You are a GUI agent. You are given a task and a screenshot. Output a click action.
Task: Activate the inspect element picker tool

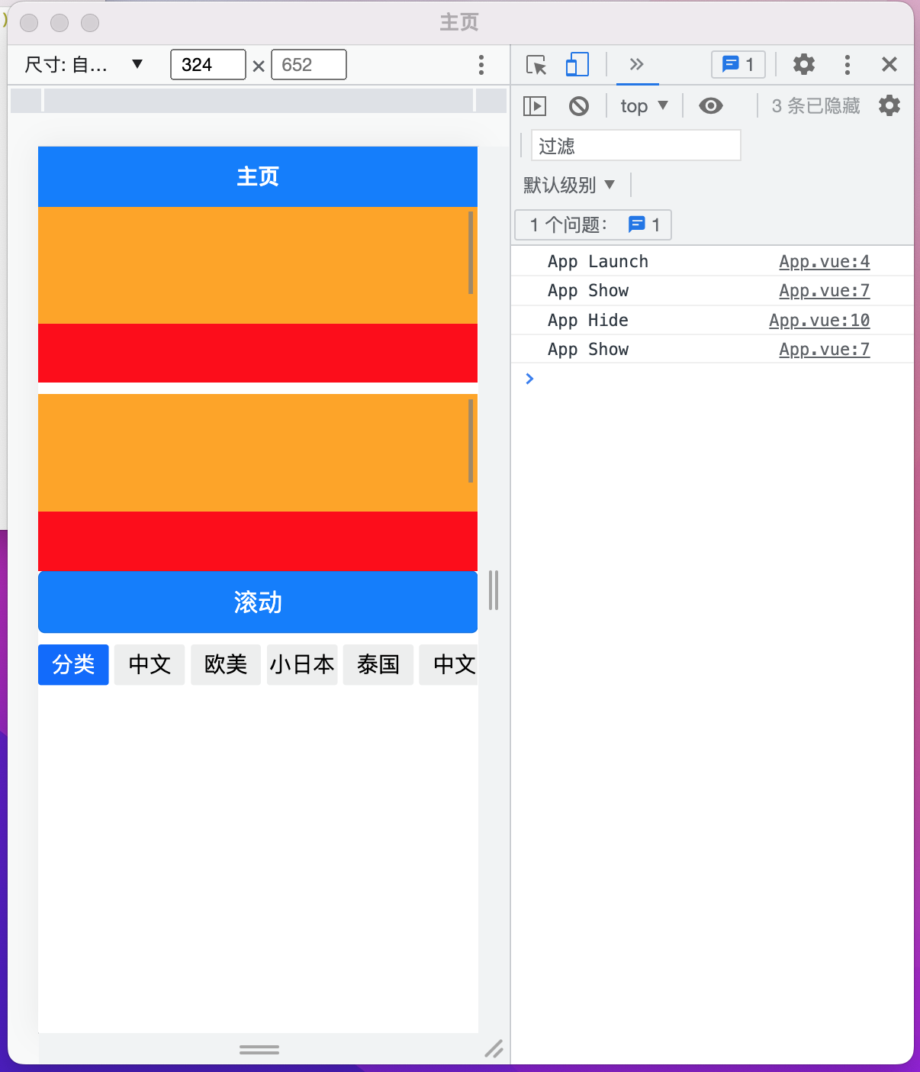click(x=536, y=65)
